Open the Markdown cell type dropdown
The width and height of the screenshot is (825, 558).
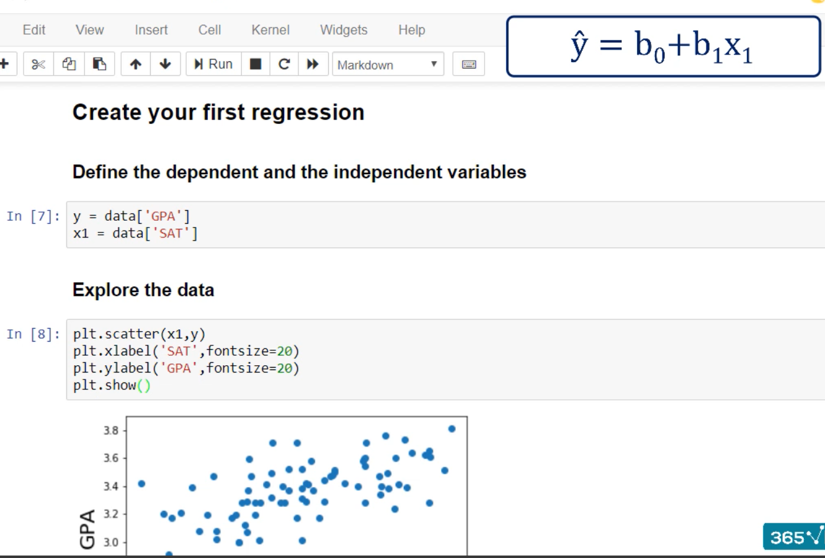click(388, 64)
